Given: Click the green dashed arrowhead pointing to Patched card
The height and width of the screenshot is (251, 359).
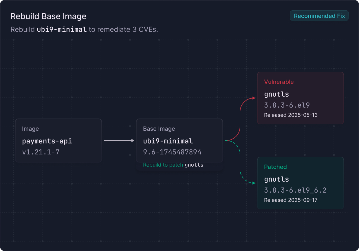Looking at the screenshot, I should click(x=254, y=183).
